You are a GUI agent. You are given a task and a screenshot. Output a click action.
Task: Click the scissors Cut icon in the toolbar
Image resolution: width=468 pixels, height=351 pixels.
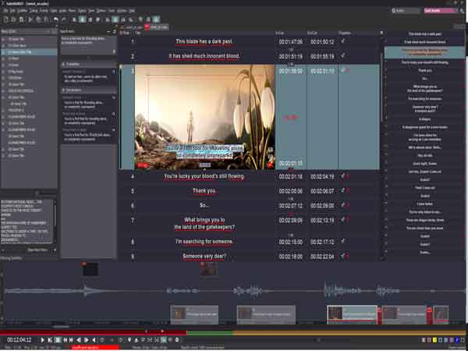[x=30, y=19]
